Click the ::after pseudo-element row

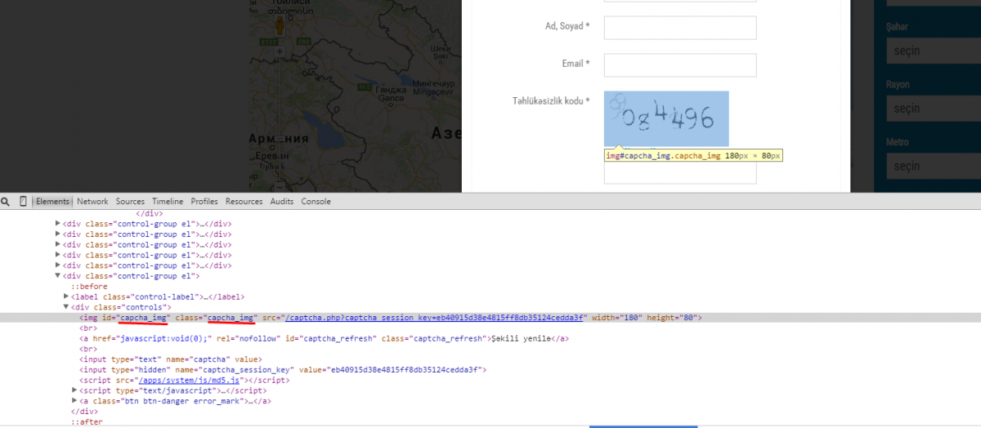coord(85,422)
